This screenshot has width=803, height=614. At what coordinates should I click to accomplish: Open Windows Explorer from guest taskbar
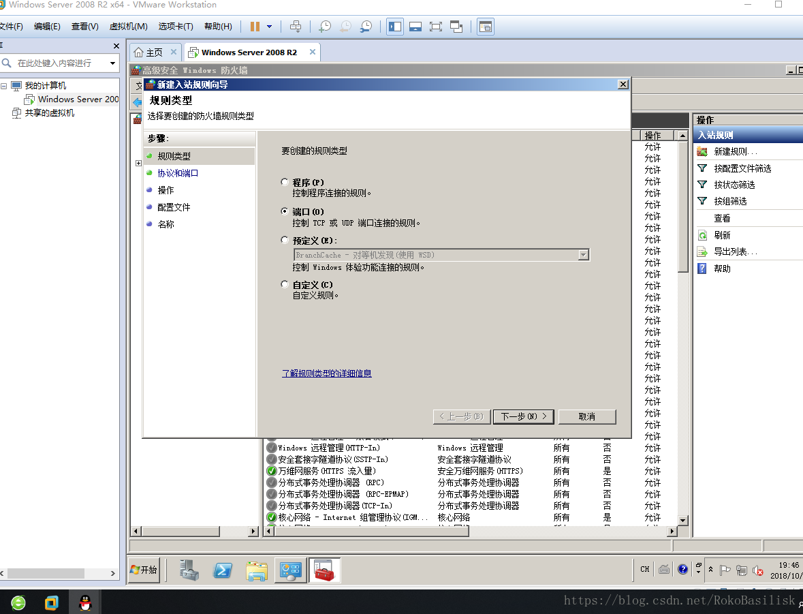257,570
